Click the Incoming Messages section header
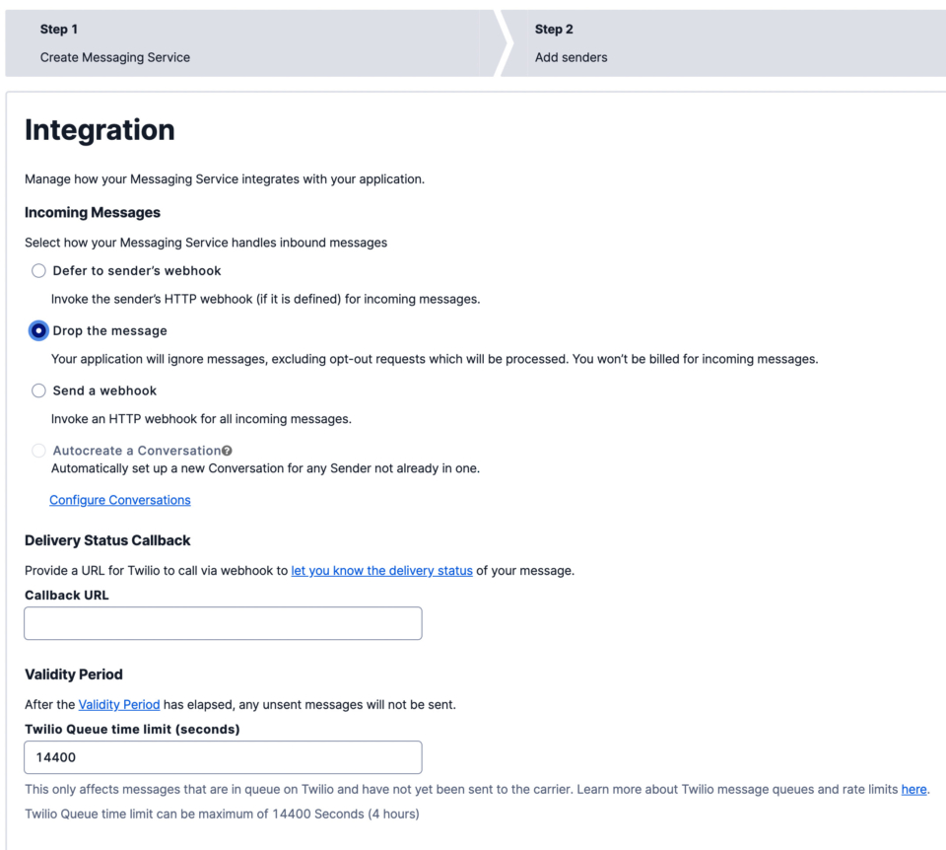This screenshot has height=850, width=946. tap(92, 212)
